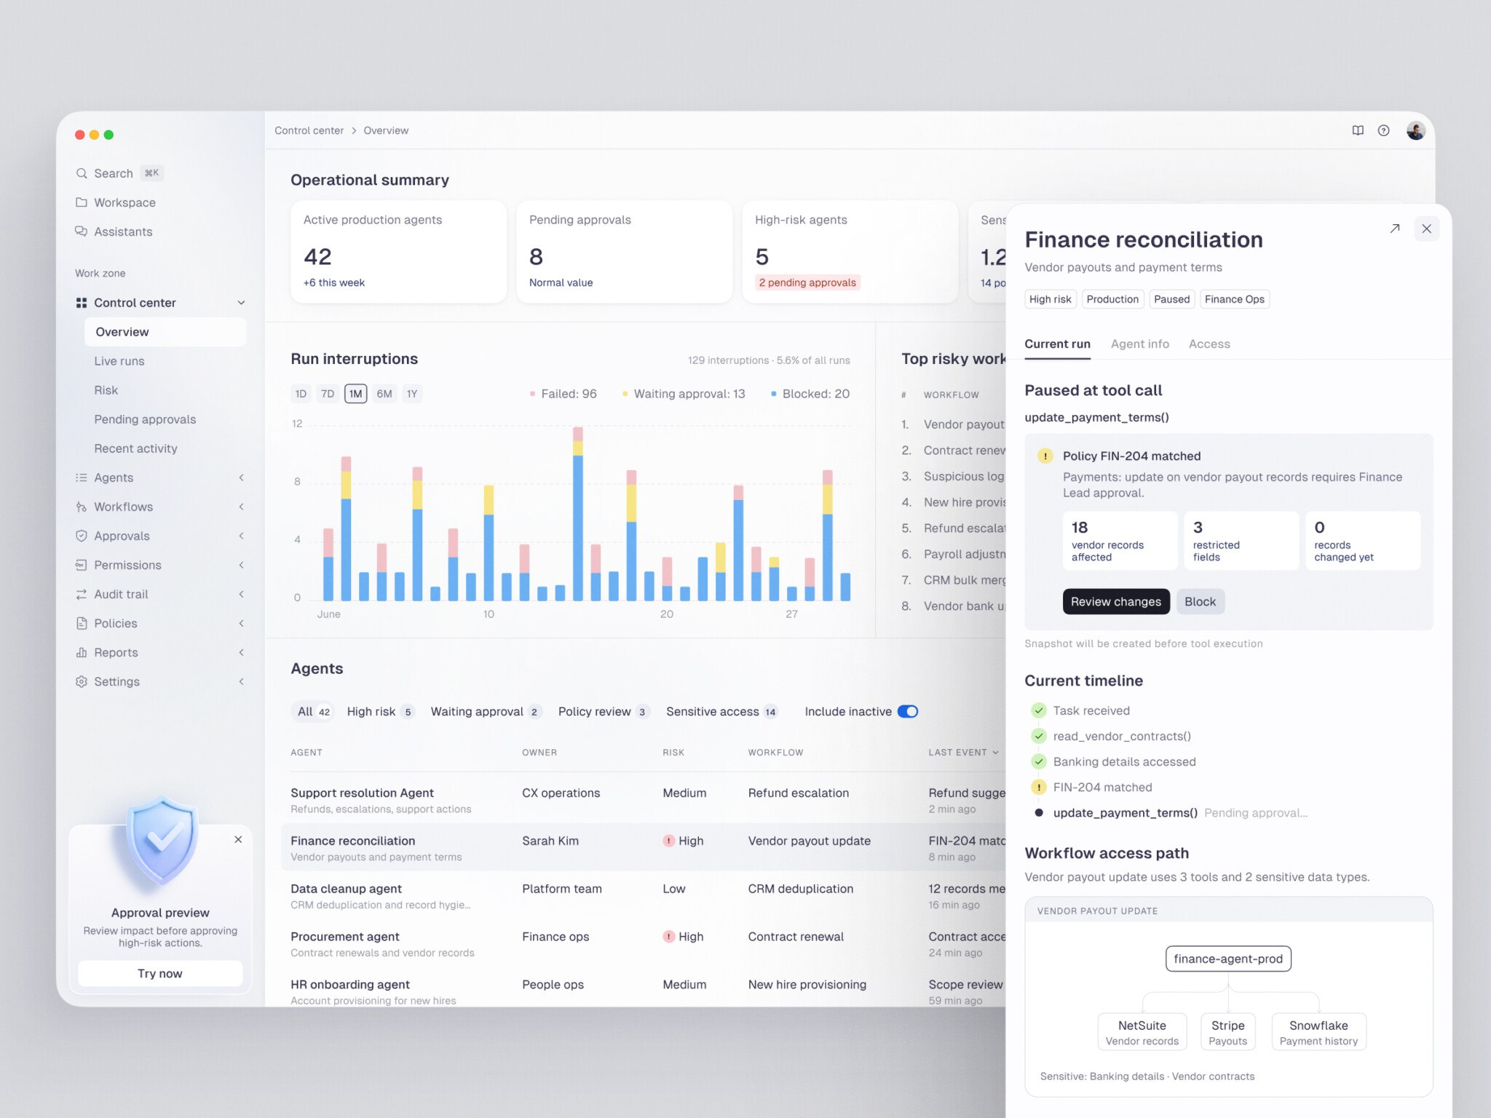Image resolution: width=1491 pixels, height=1118 pixels.
Task: Expand the Audit trail section chevron
Action: [x=241, y=594]
